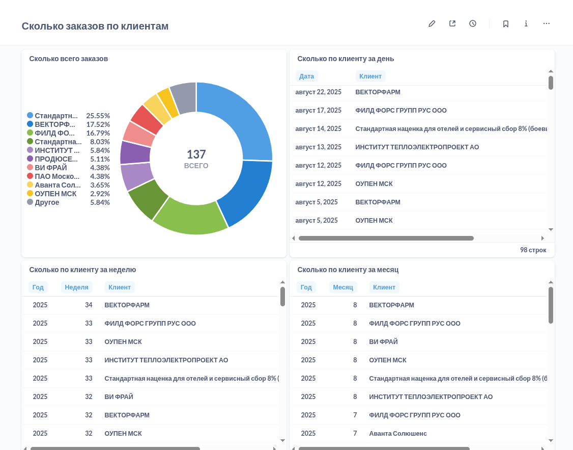This screenshot has height=450, width=573.
Task: Bookmark this dashboard
Action: tap(506, 23)
